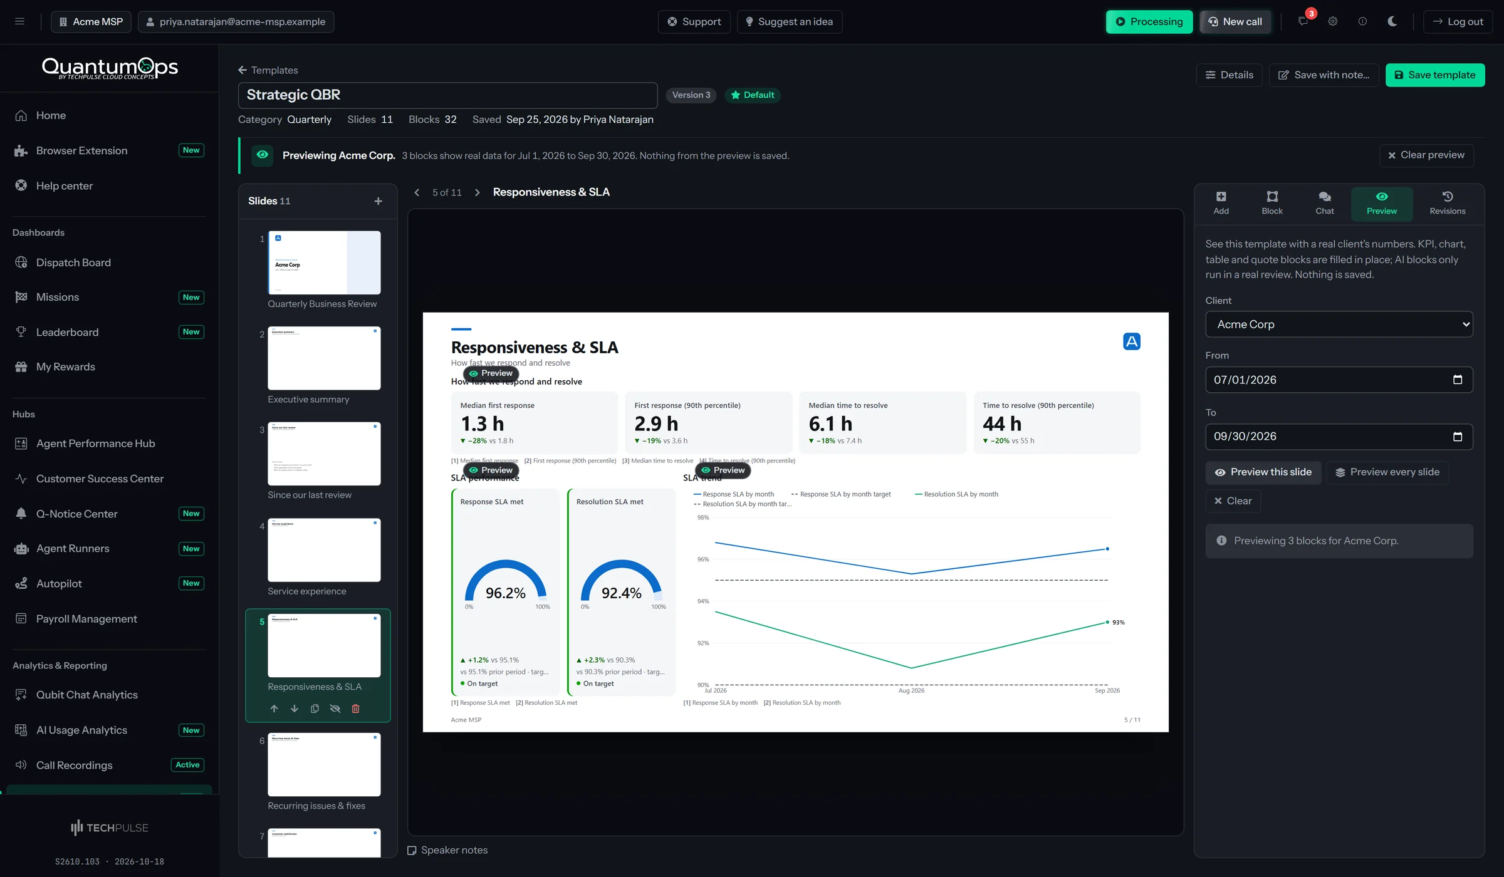Image resolution: width=1504 pixels, height=877 pixels.
Task: Select slide 1 Quarterly Business Review thumbnail
Action: tap(324, 262)
